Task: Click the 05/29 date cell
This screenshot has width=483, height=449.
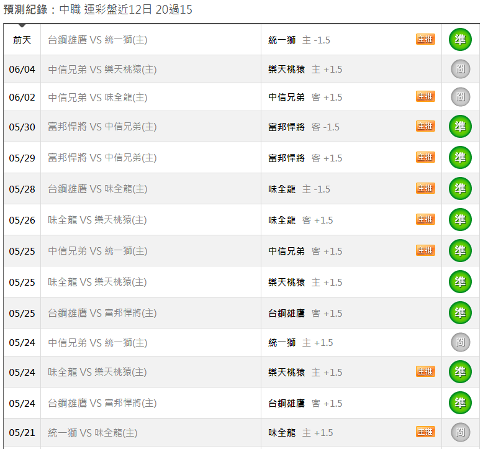Action: click(22, 158)
